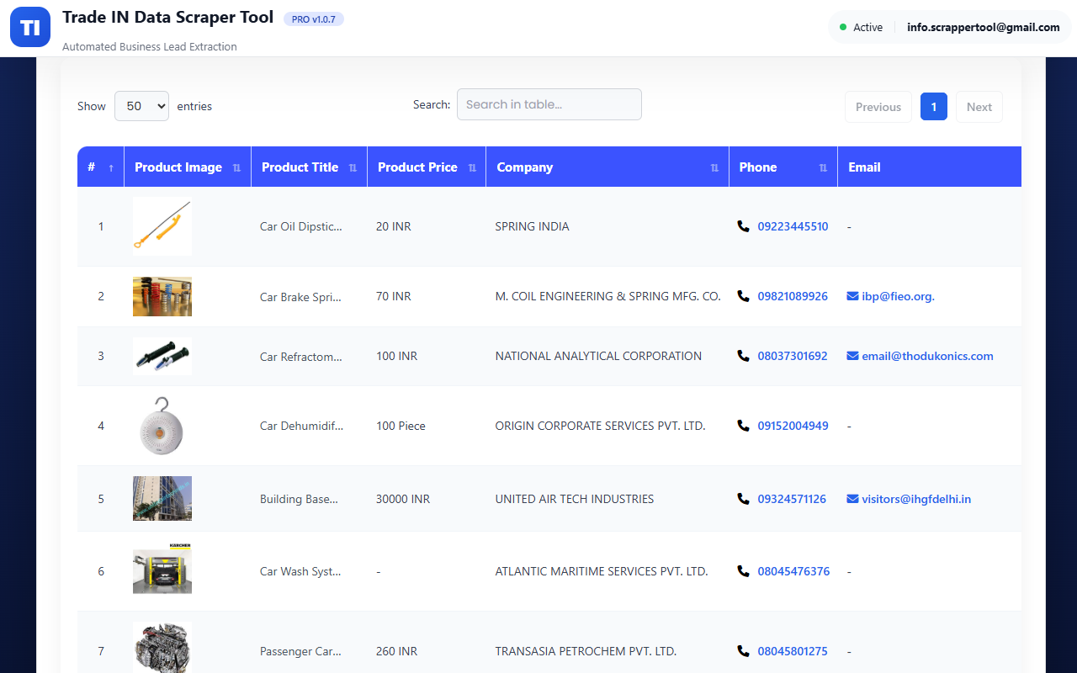
Task: Click the green Active status dot
Action: (843, 27)
